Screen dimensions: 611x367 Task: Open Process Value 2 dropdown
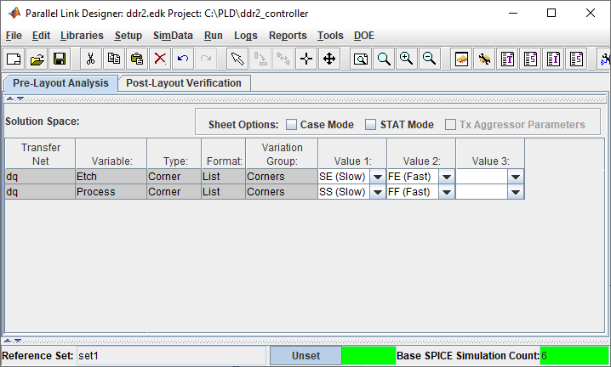(447, 192)
